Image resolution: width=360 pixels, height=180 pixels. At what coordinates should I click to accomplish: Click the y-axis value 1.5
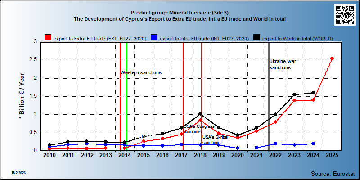click(x=33, y=96)
